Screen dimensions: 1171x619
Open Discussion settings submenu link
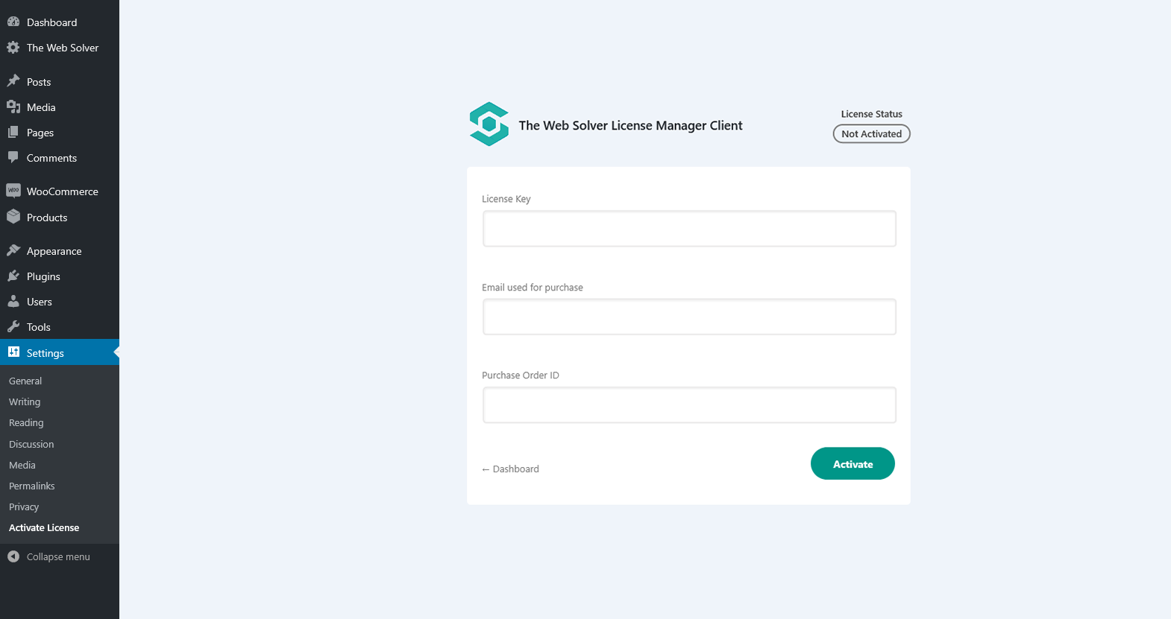click(x=31, y=444)
